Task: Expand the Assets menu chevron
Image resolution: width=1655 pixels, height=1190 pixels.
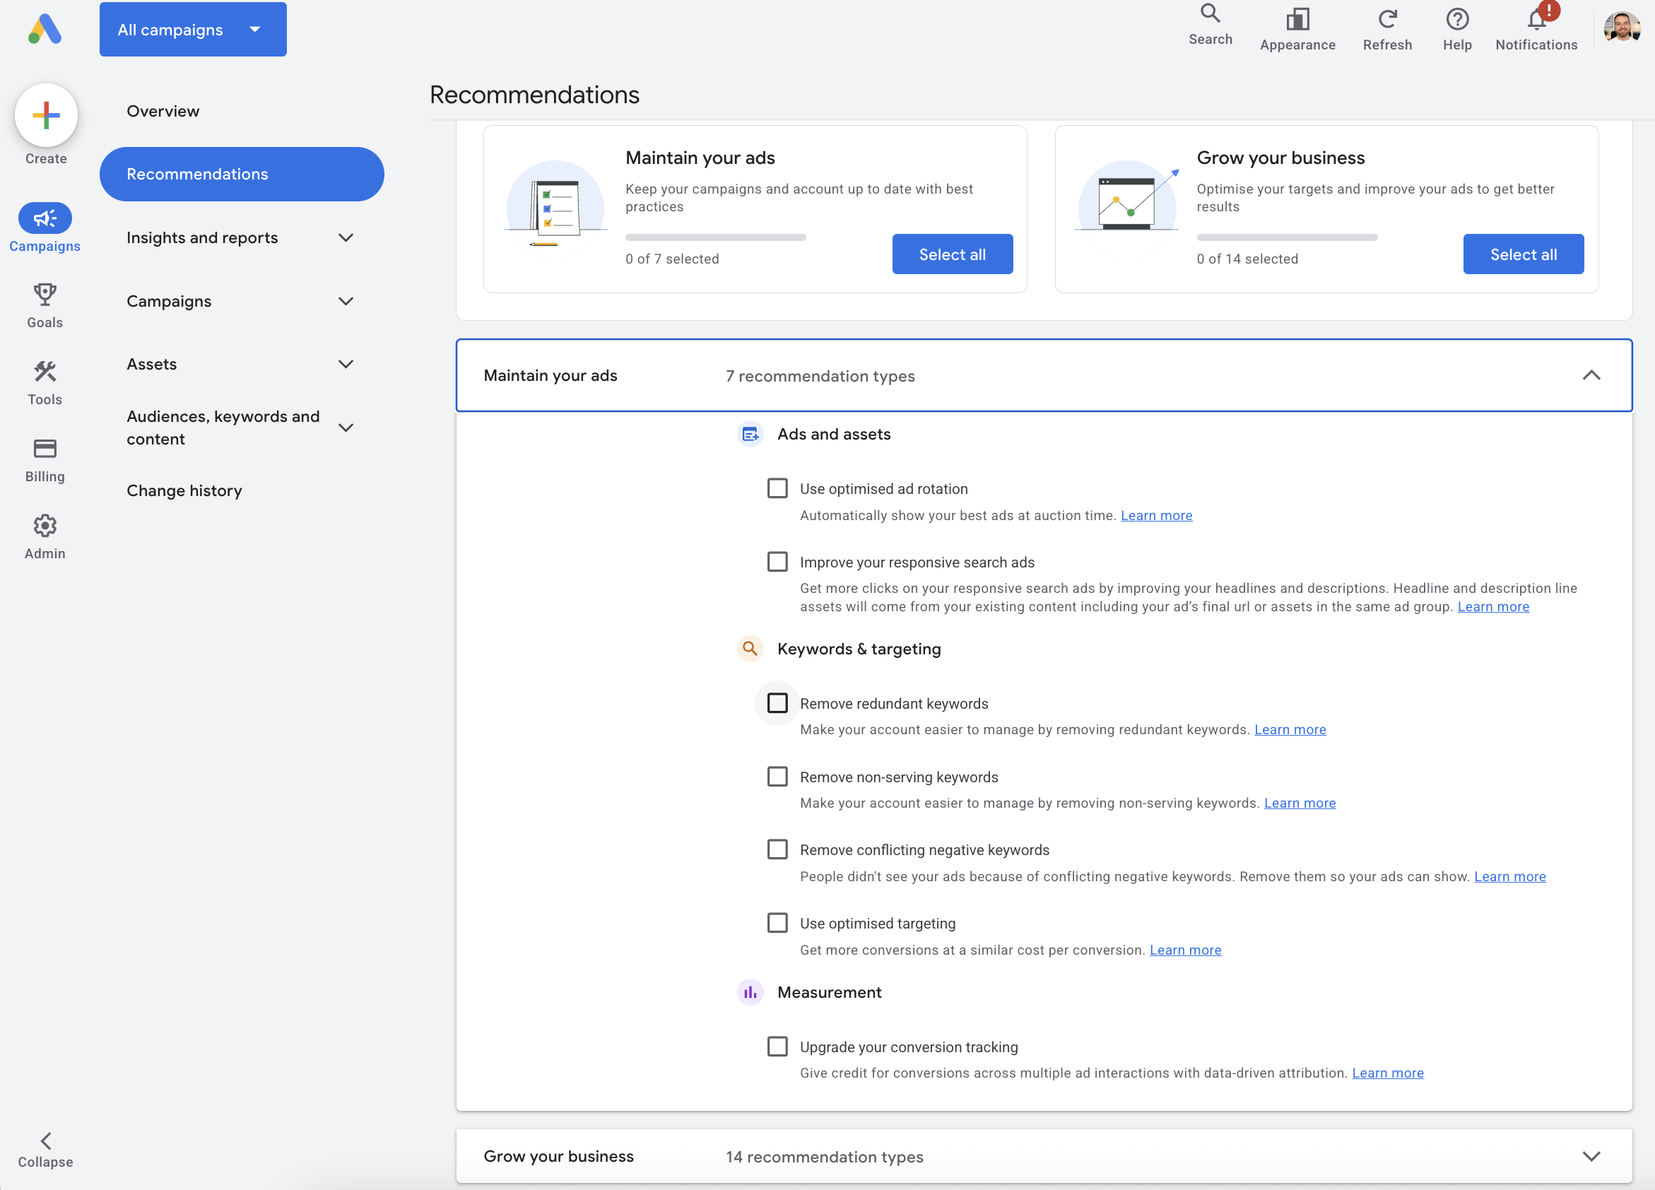Action: pos(346,364)
